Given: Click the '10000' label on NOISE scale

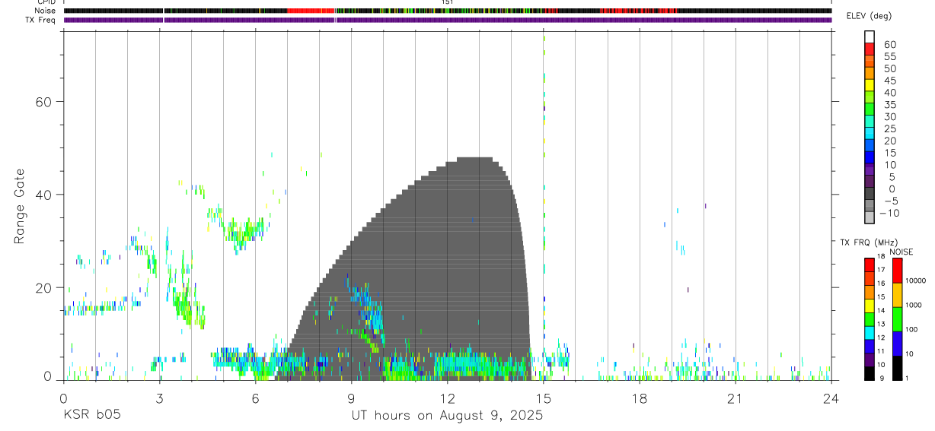Looking at the screenshot, I should click(916, 280).
